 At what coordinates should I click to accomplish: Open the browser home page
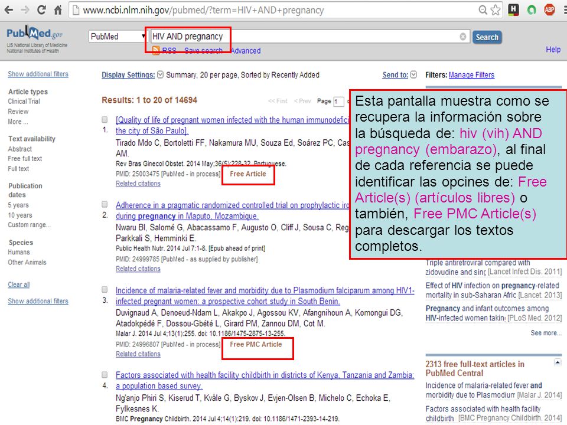[58, 10]
